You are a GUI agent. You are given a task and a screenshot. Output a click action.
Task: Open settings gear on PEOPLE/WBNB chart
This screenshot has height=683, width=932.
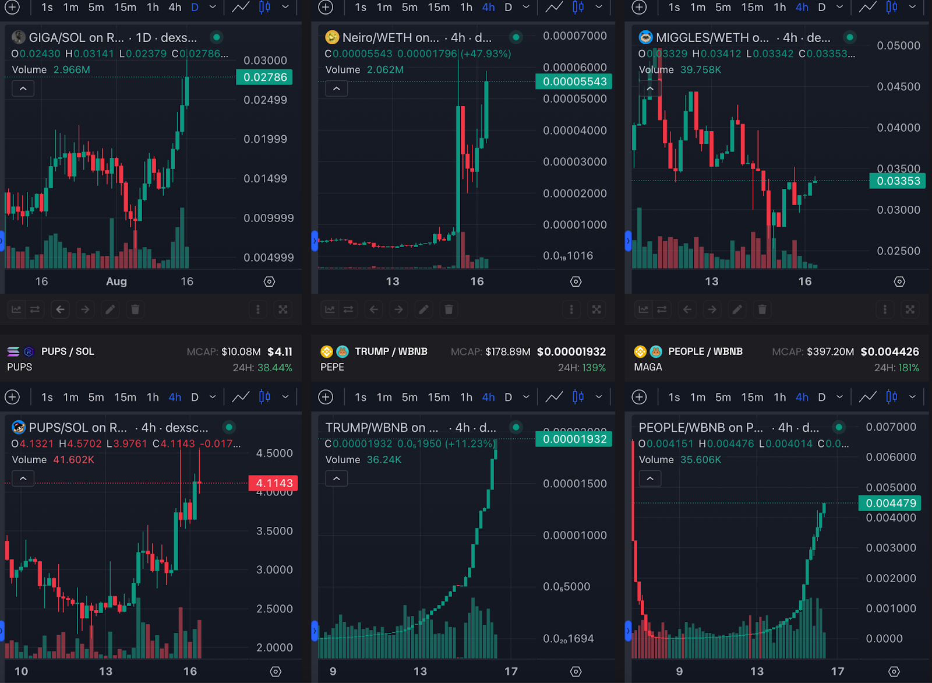tap(894, 671)
